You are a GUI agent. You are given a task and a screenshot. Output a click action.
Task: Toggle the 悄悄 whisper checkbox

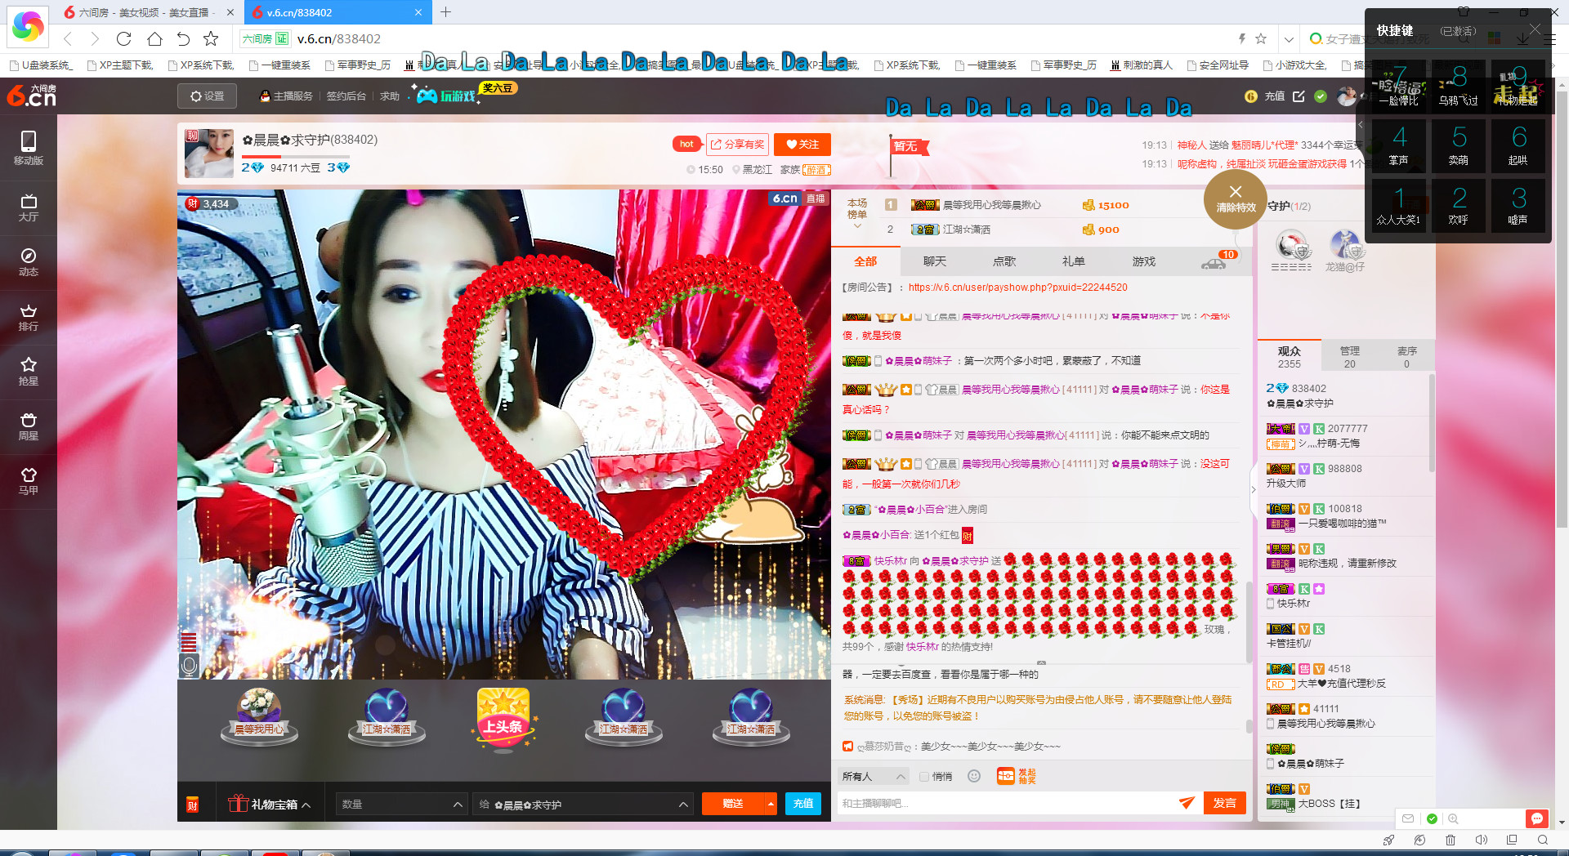[924, 777]
